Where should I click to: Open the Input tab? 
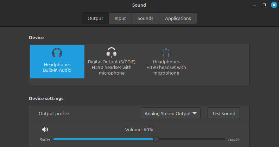point(120,18)
